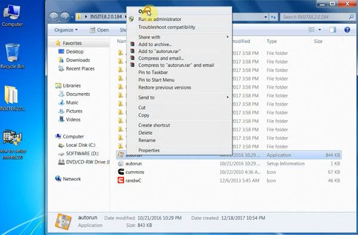Image resolution: width=358 pixels, height=235 pixels.
Task: Expand the Send to submenu arrow
Action: (227, 97)
